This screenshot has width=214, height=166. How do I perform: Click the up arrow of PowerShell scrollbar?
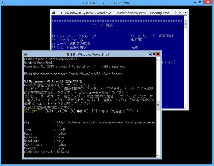click(x=158, y=59)
